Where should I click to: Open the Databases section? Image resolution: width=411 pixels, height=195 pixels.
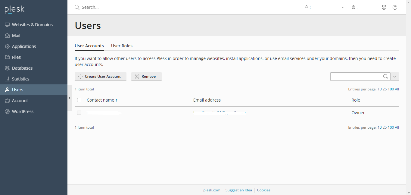click(22, 68)
